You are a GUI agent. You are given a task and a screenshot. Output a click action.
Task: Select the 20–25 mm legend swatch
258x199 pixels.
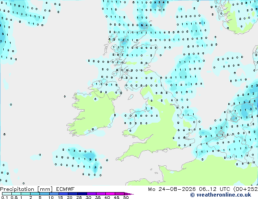tap(72, 194)
